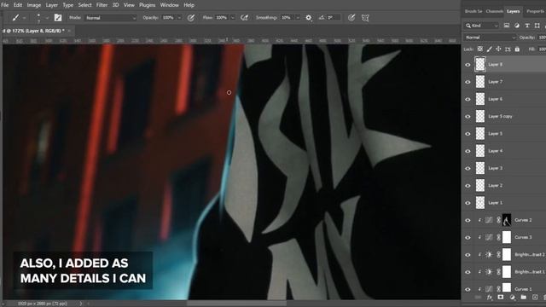This screenshot has width=546, height=307.
Task: Click mask link icon on Curves 3
Action: [x=498, y=237]
